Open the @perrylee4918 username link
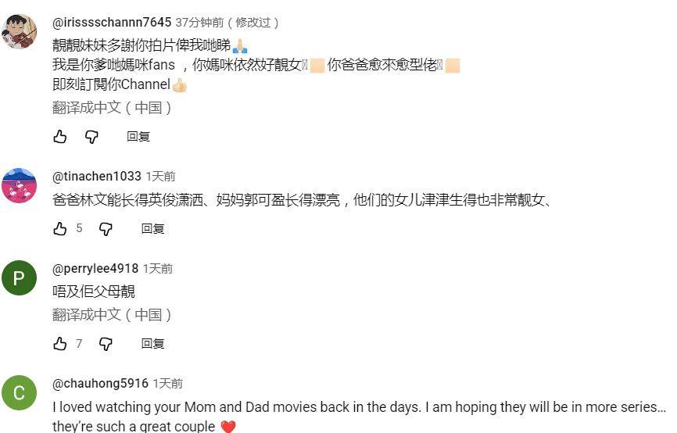Viewport: 677px width, 433px height. [x=95, y=269]
